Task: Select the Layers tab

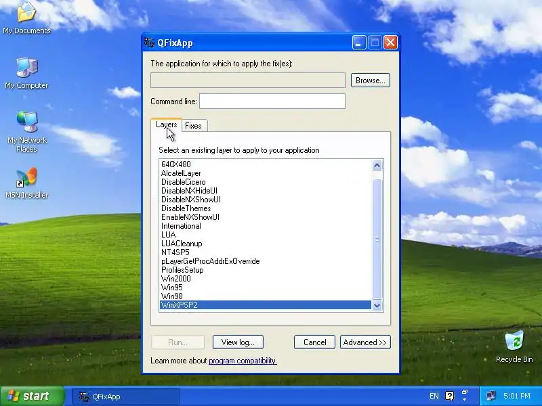Action: click(x=166, y=125)
